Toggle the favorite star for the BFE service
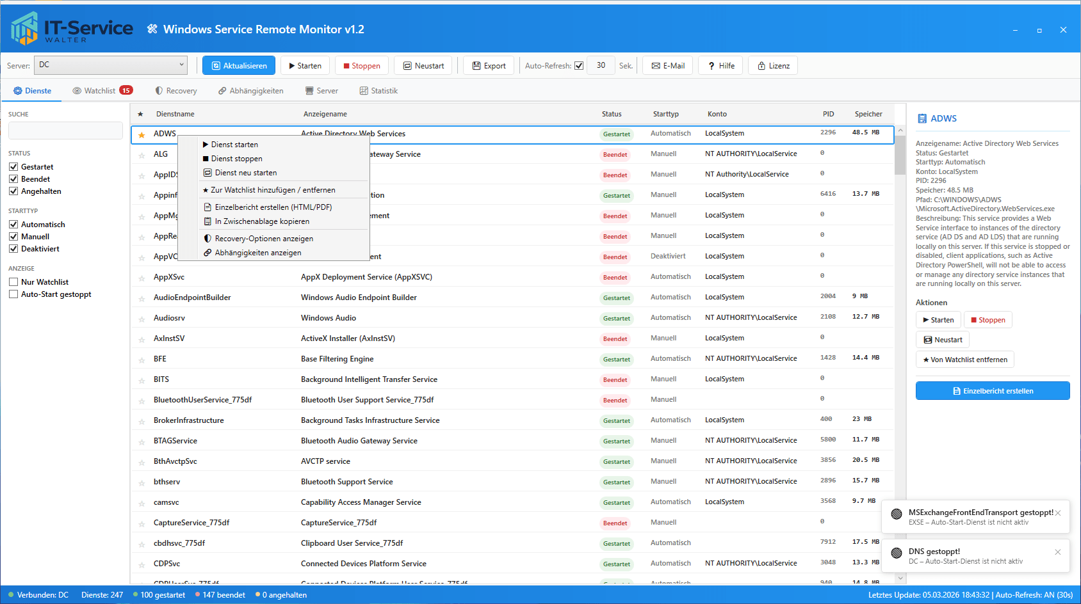The width and height of the screenshot is (1081, 604). click(x=142, y=360)
